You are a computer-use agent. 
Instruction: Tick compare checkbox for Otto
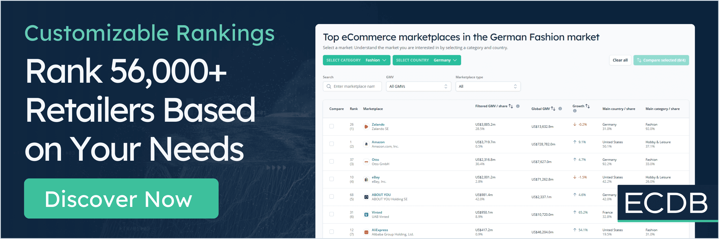click(x=331, y=161)
